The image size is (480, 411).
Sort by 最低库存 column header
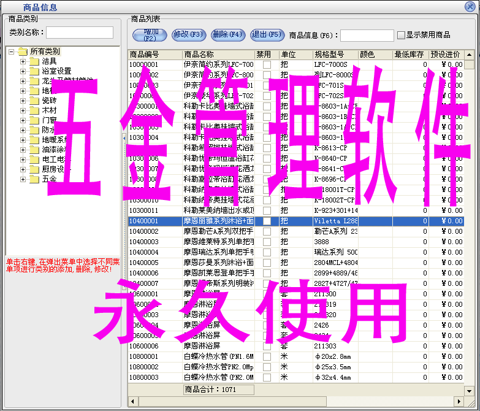tap(410, 55)
